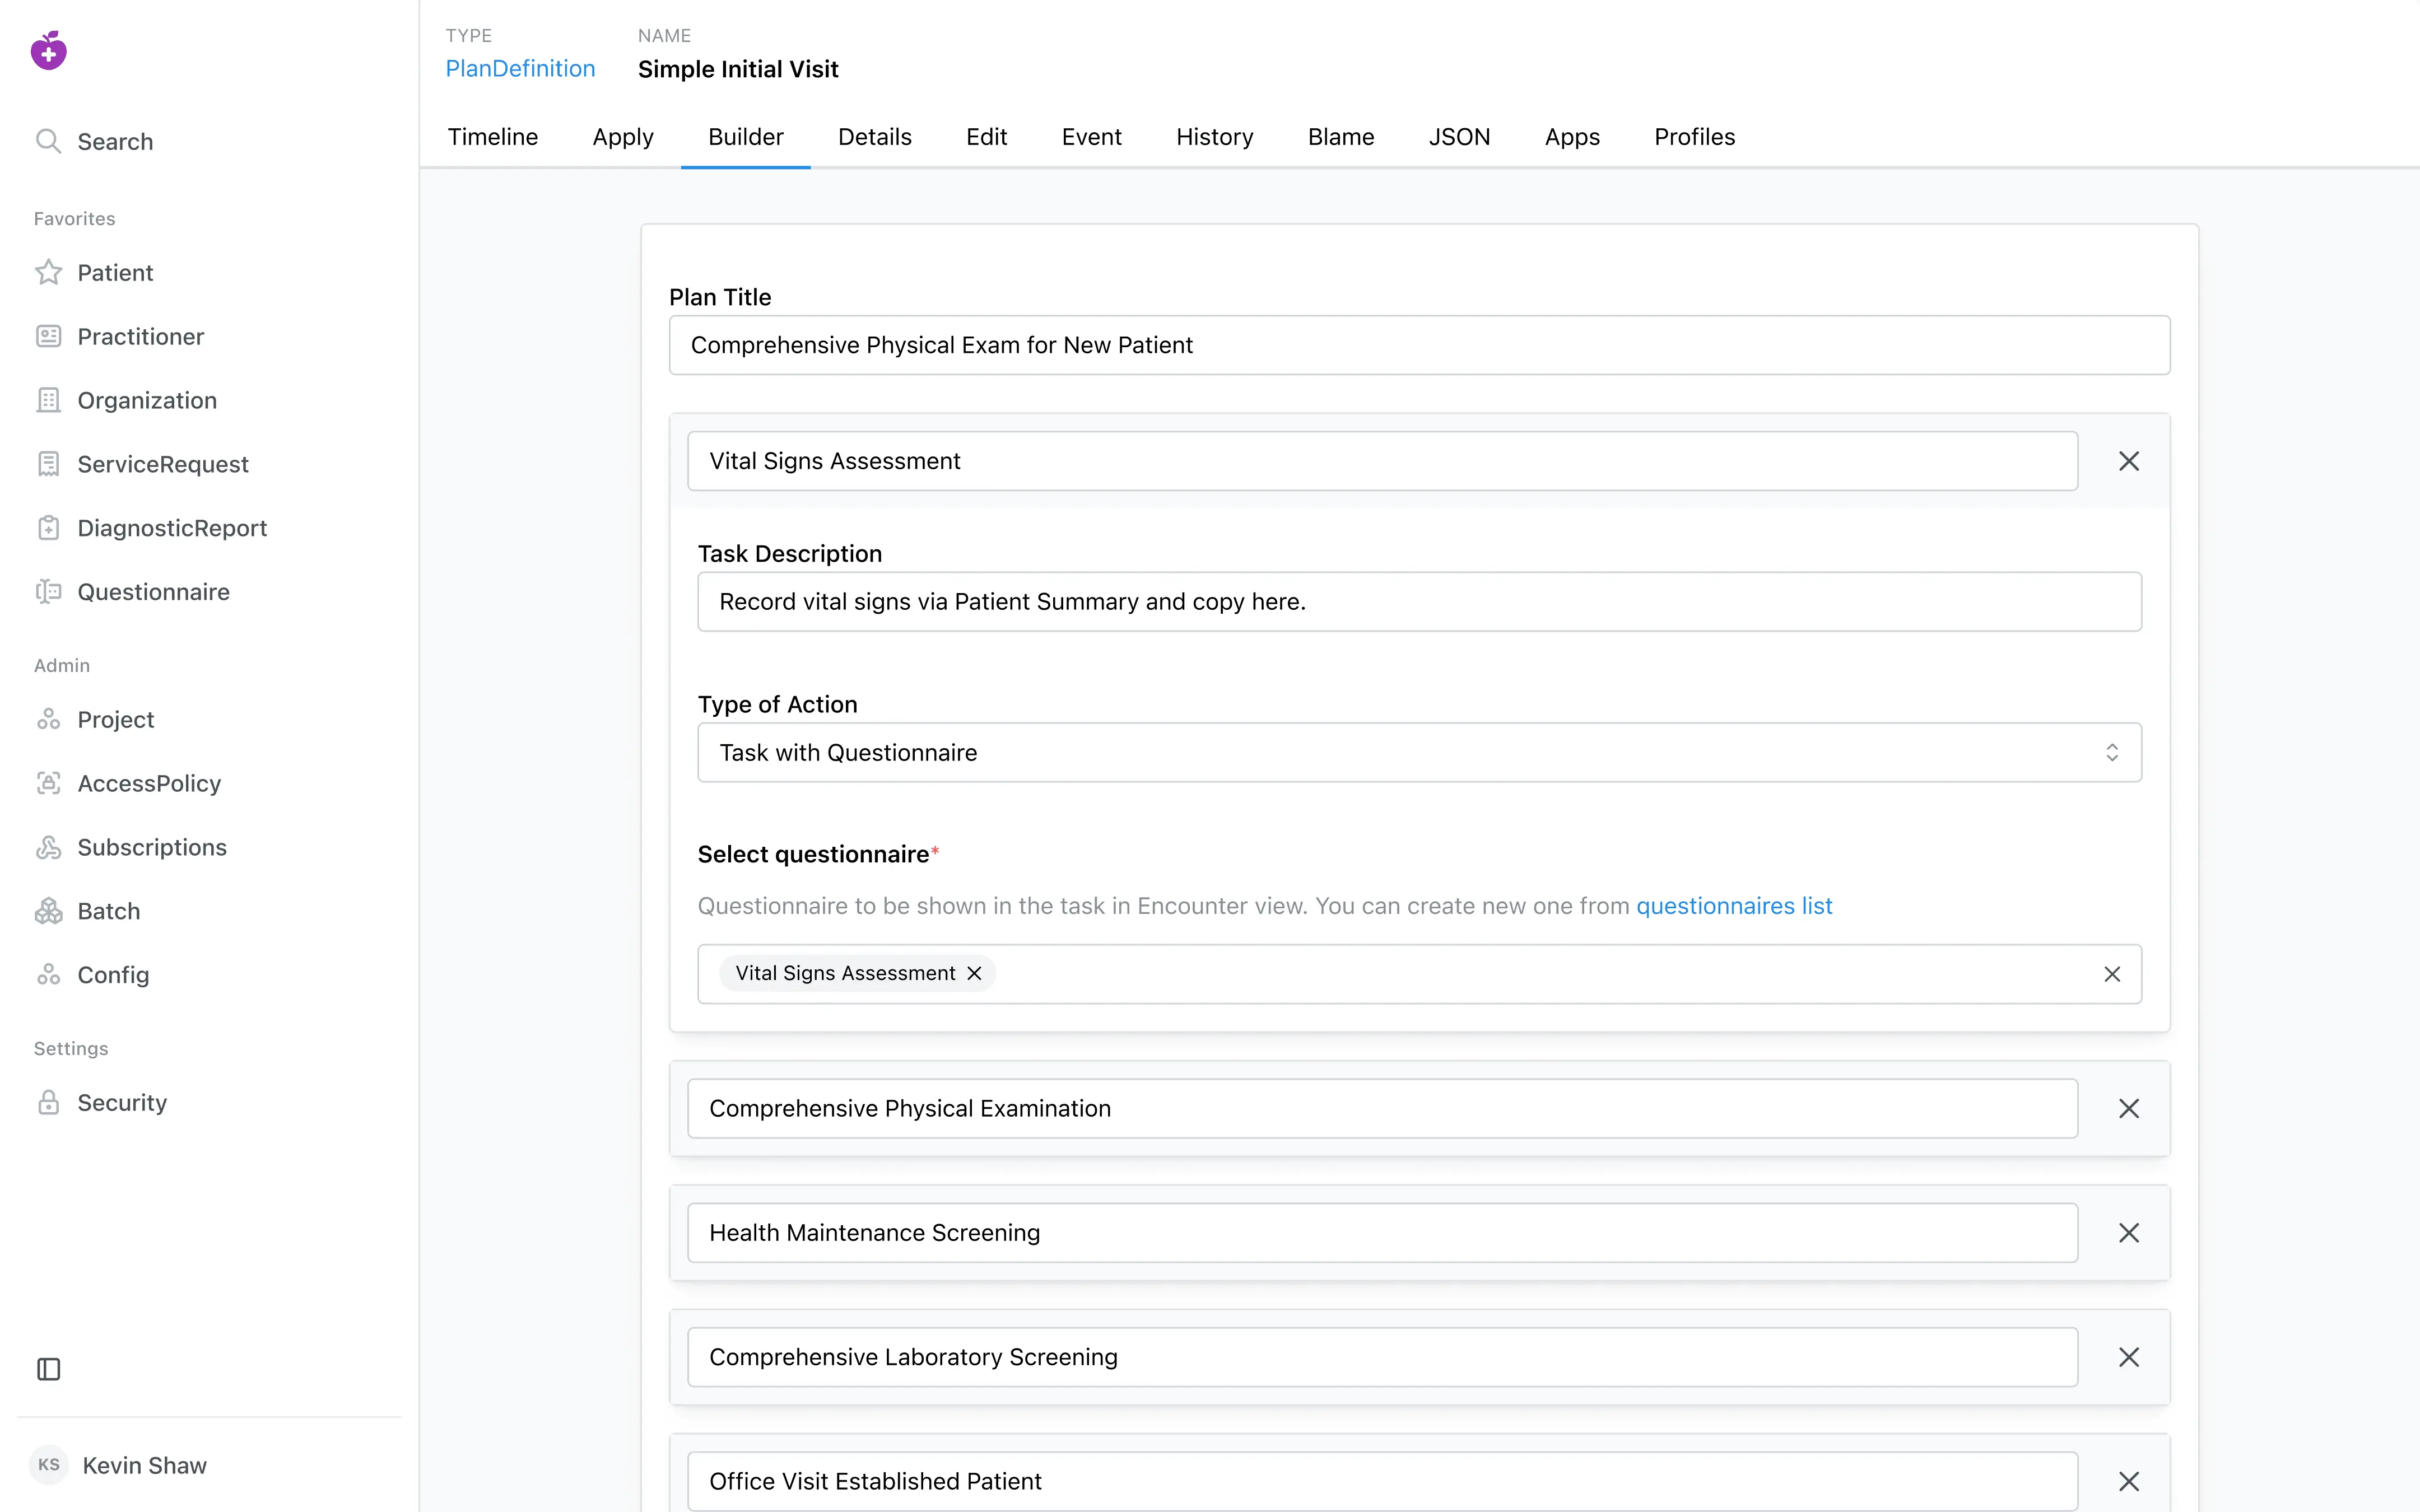2420x1512 pixels.
Task: Remove the Vital Signs Assessment action
Action: (2129, 461)
